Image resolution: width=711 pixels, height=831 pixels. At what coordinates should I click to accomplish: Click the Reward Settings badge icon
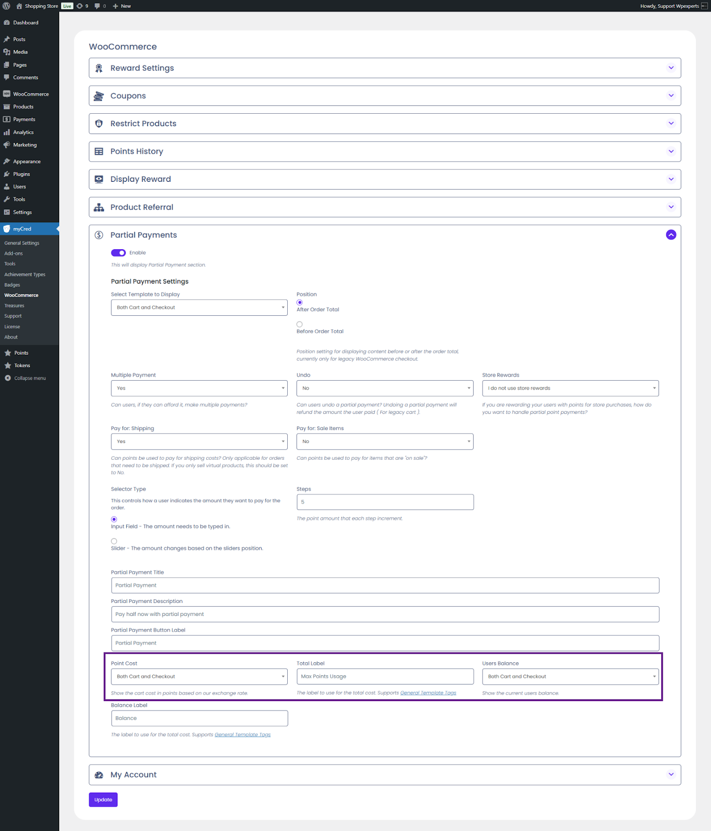tap(99, 68)
